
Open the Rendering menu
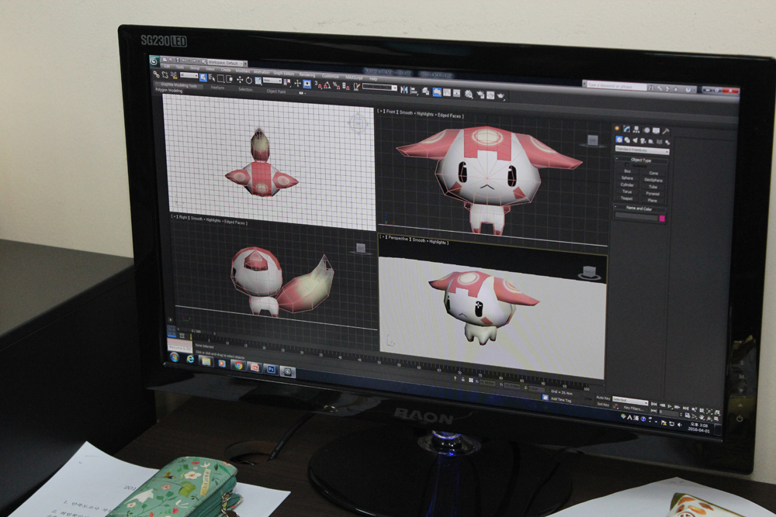click(x=307, y=75)
